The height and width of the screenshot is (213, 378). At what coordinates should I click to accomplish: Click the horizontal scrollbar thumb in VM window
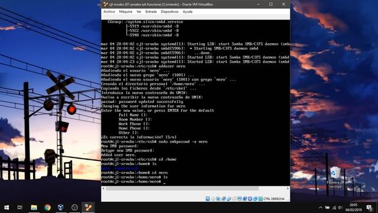[183, 188]
